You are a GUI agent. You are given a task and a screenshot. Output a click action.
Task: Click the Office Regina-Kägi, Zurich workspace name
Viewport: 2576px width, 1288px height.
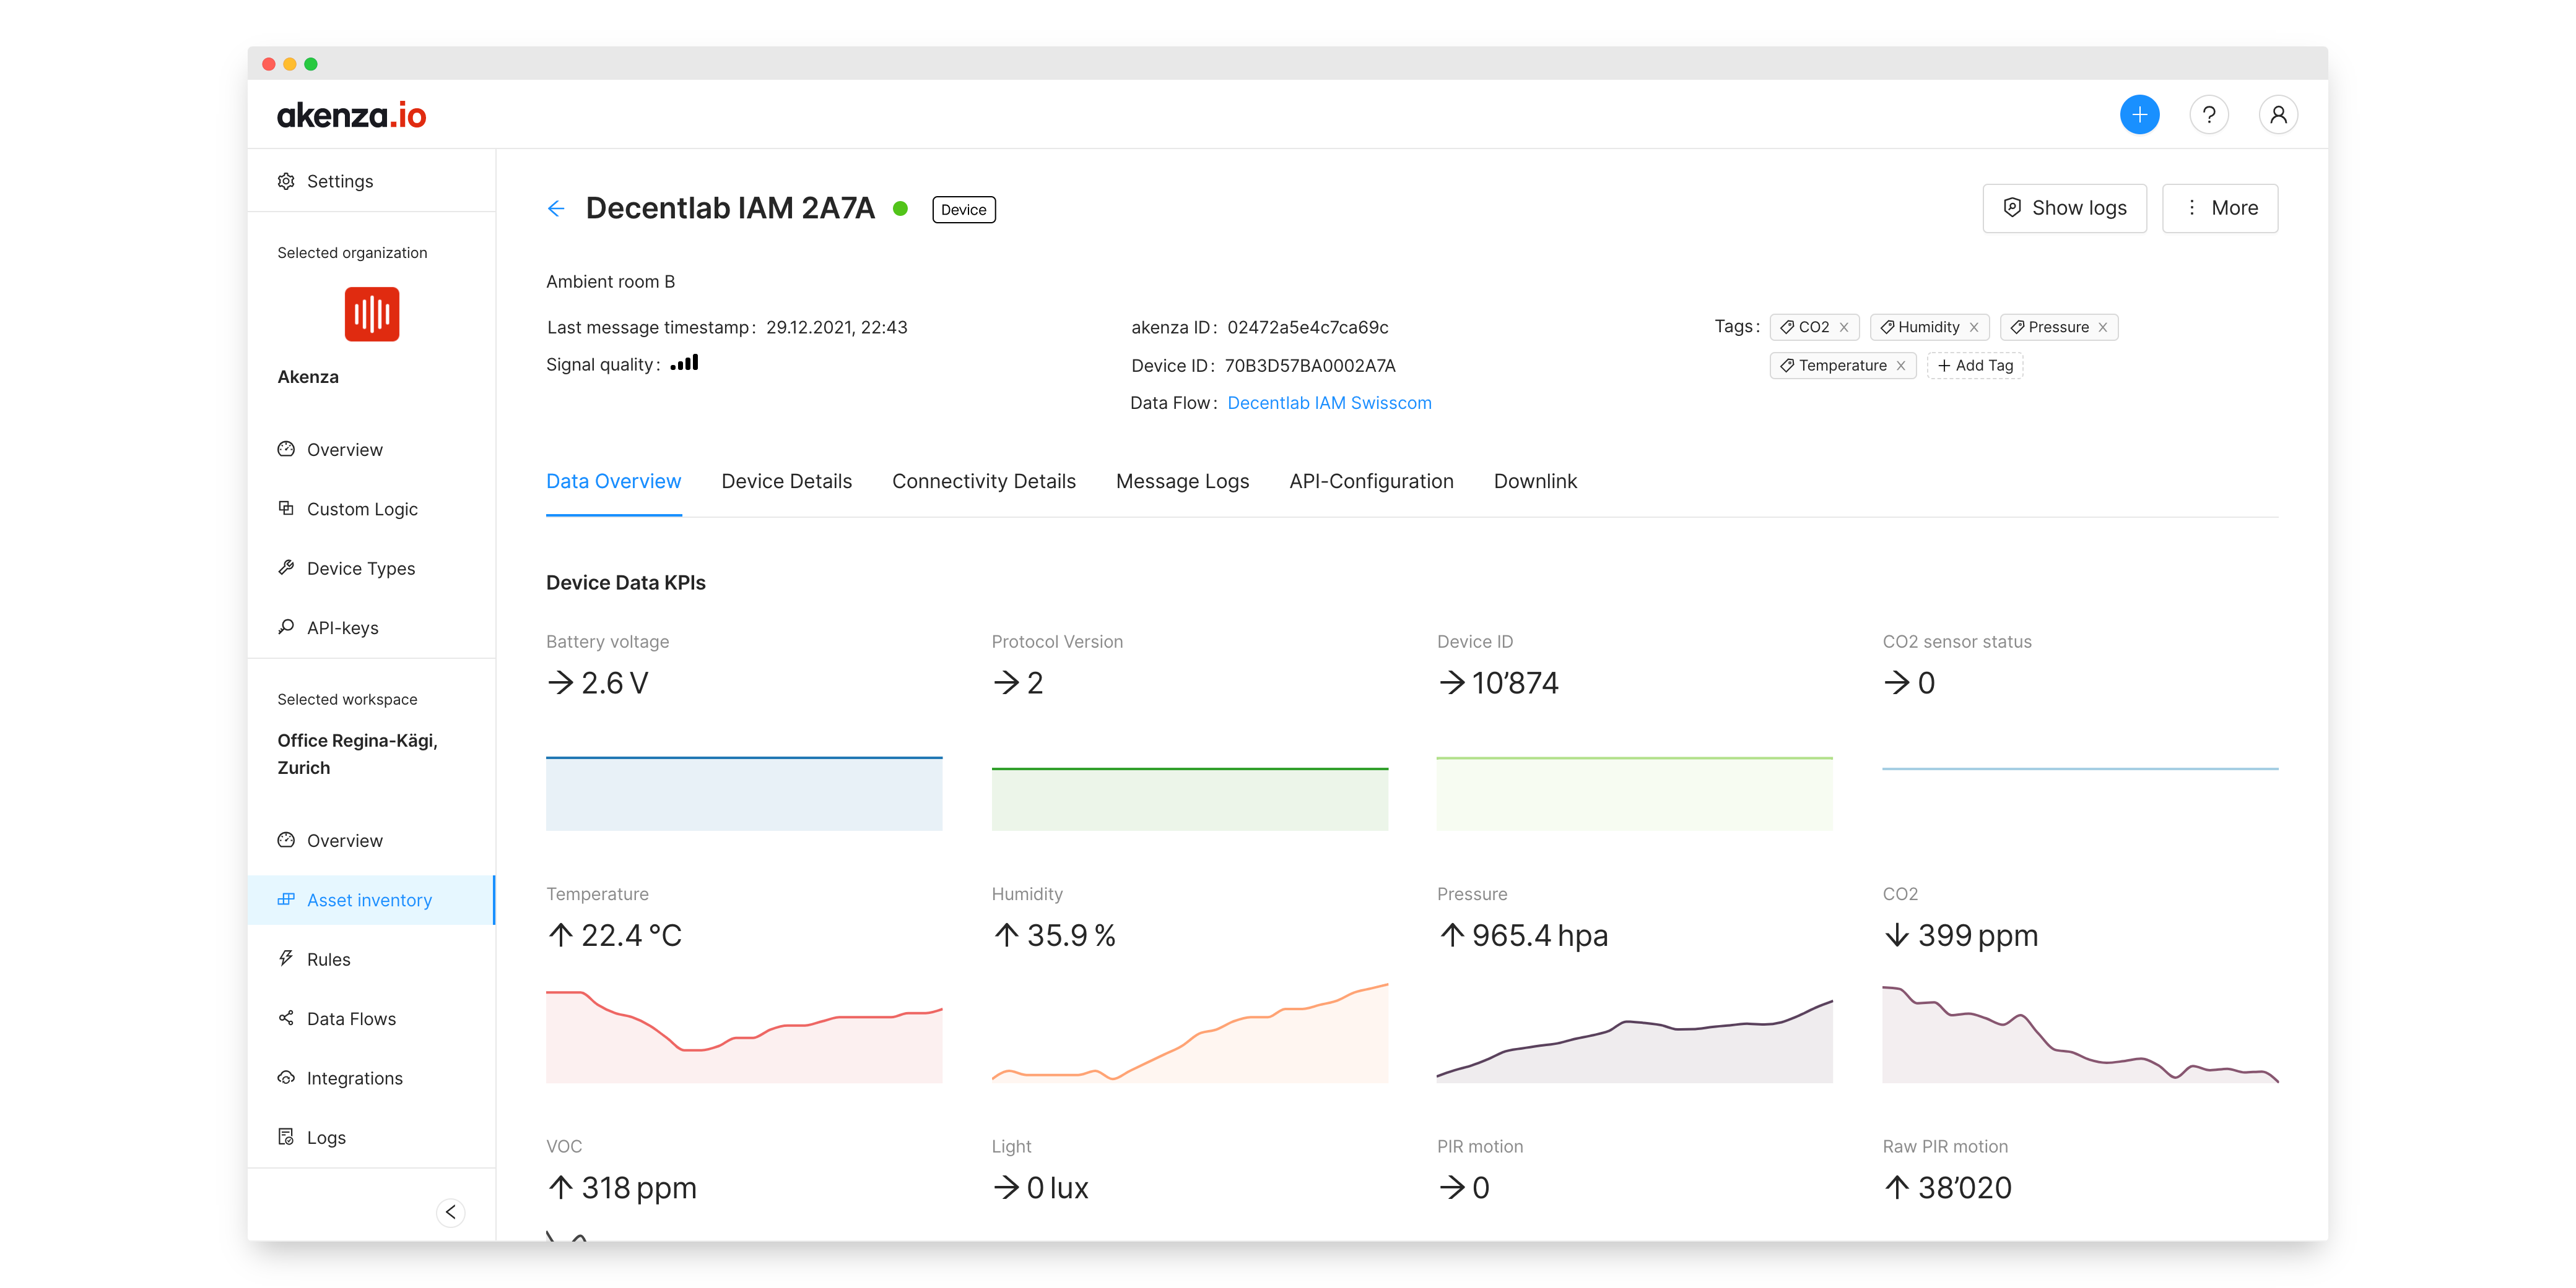357,754
